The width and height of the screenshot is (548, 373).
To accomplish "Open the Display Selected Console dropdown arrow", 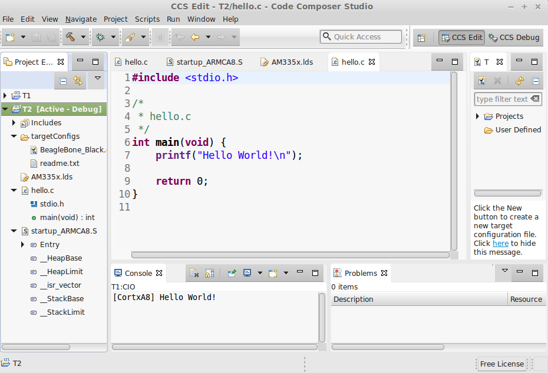I will tap(260, 273).
